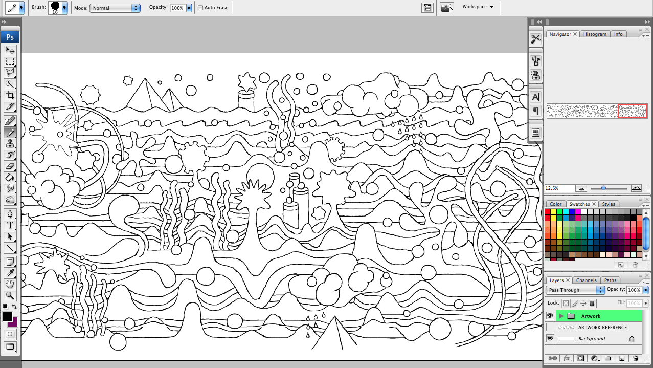Expand the Artwork group folder

click(561, 316)
